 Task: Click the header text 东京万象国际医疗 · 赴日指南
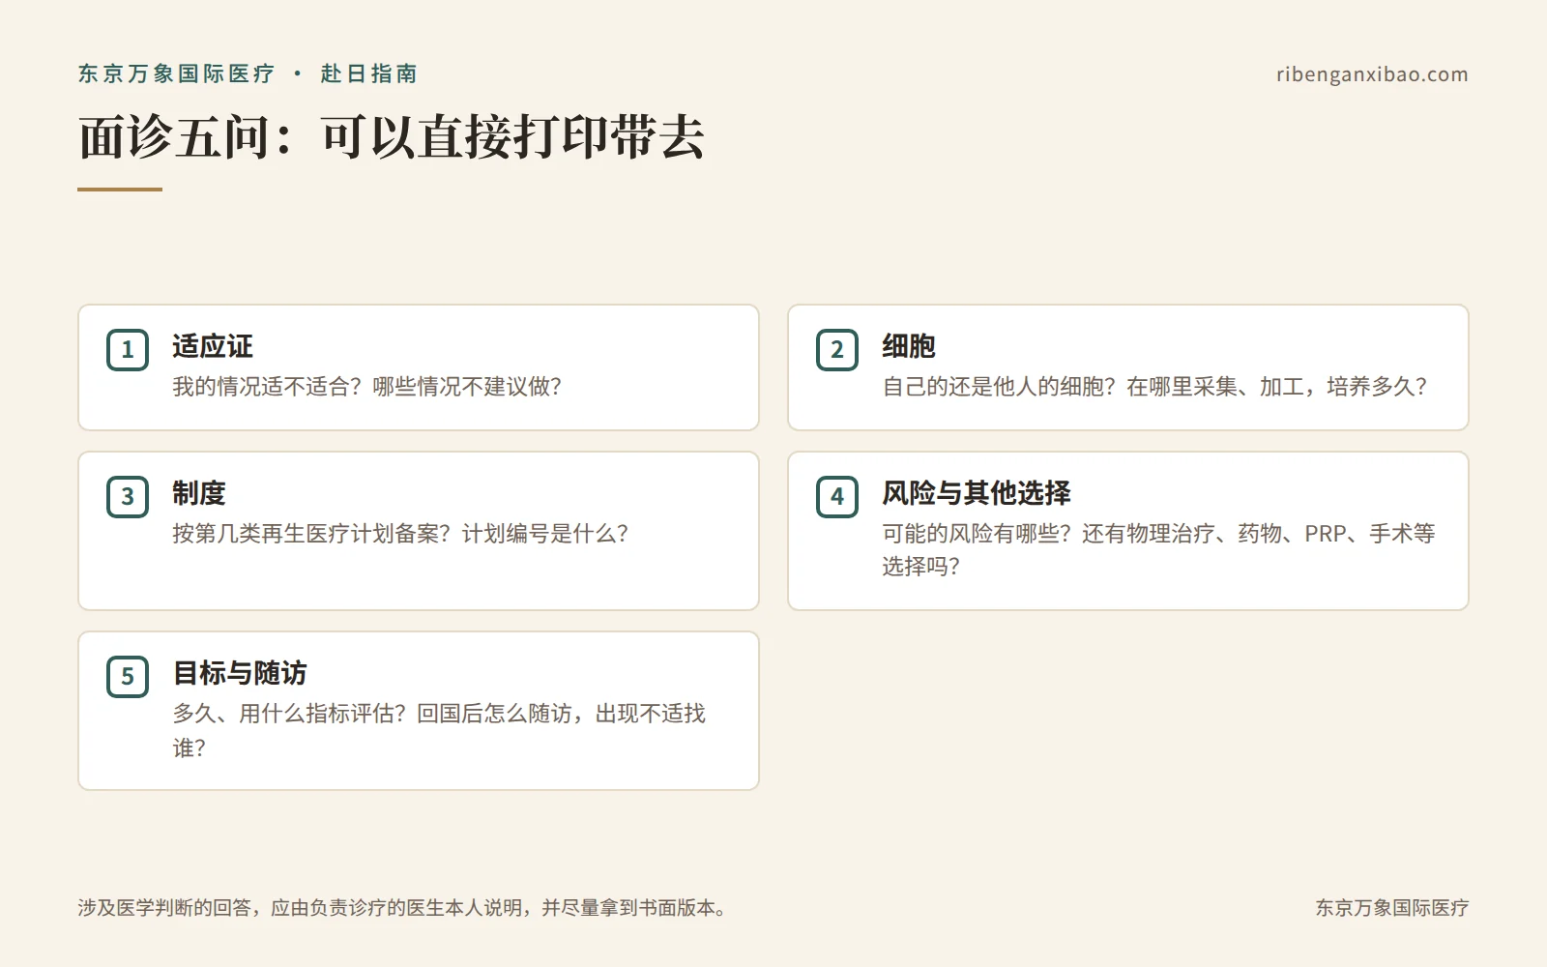tap(248, 73)
